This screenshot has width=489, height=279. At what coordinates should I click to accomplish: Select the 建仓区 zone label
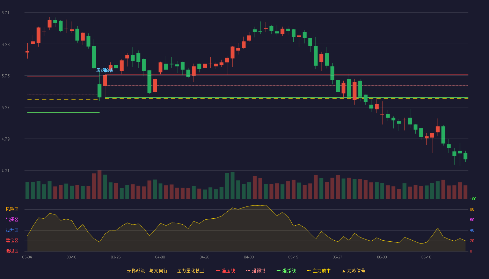[12, 241]
